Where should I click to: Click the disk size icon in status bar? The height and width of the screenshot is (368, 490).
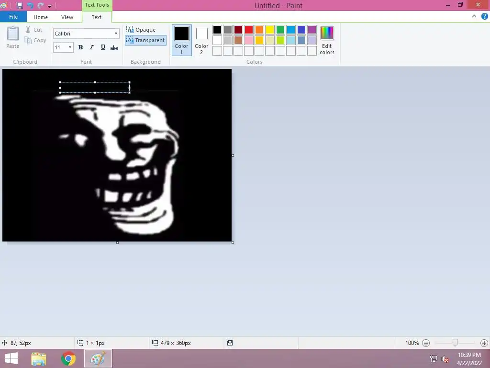230,343
